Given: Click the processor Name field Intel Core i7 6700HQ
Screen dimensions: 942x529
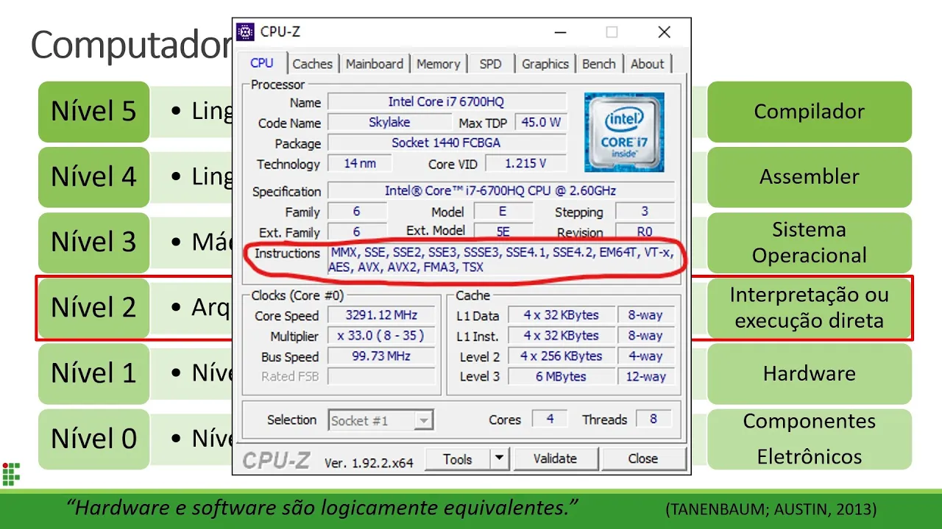Looking at the screenshot, I should 447,102.
